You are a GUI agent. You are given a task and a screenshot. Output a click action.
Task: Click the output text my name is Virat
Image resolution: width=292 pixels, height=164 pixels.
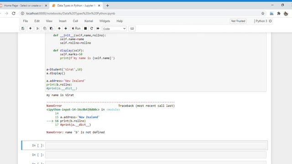coord(60,95)
